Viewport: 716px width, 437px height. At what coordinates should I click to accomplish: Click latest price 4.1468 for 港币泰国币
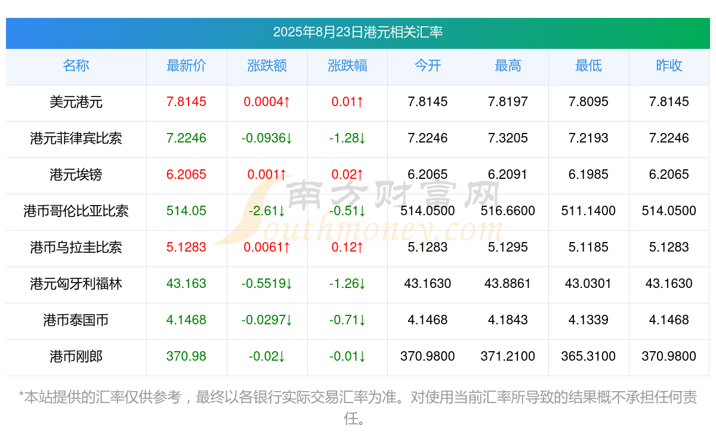(x=186, y=320)
